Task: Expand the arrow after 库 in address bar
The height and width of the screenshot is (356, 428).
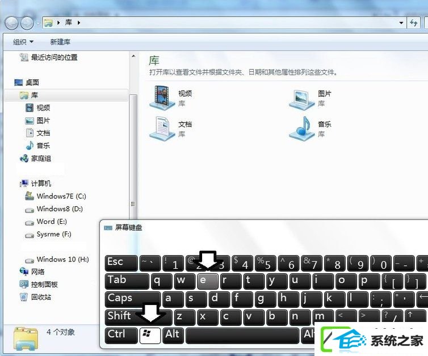Action: [x=79, y=23]
